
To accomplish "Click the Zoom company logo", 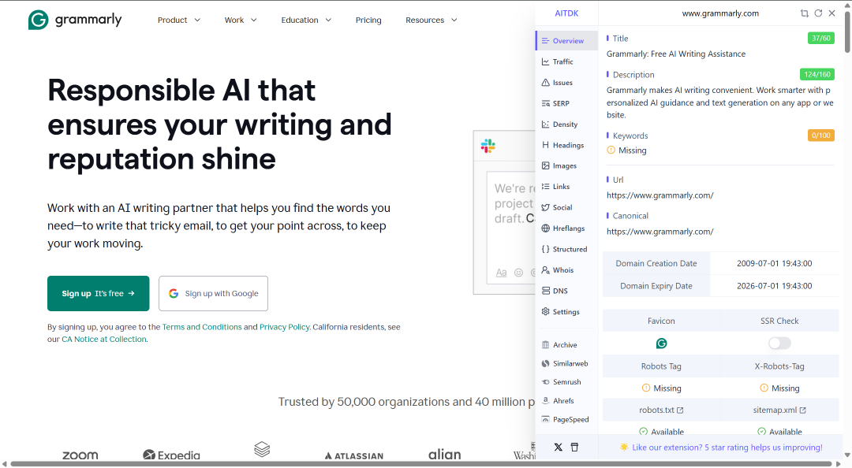I will tap(80, 455).
